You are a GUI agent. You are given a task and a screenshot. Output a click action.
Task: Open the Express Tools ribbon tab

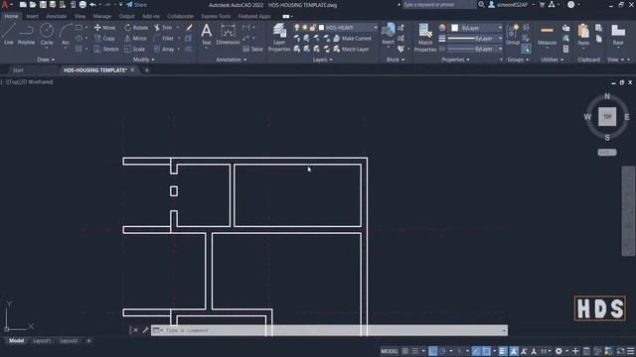pos(216,16)
